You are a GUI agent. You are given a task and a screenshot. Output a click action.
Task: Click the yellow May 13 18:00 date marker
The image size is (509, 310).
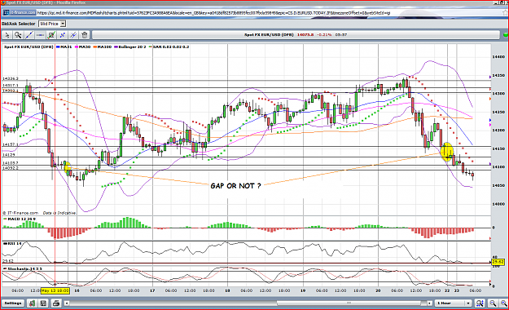[55, 290]
